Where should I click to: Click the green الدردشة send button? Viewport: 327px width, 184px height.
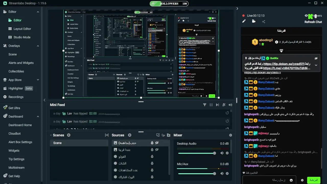tap(313, 180)
